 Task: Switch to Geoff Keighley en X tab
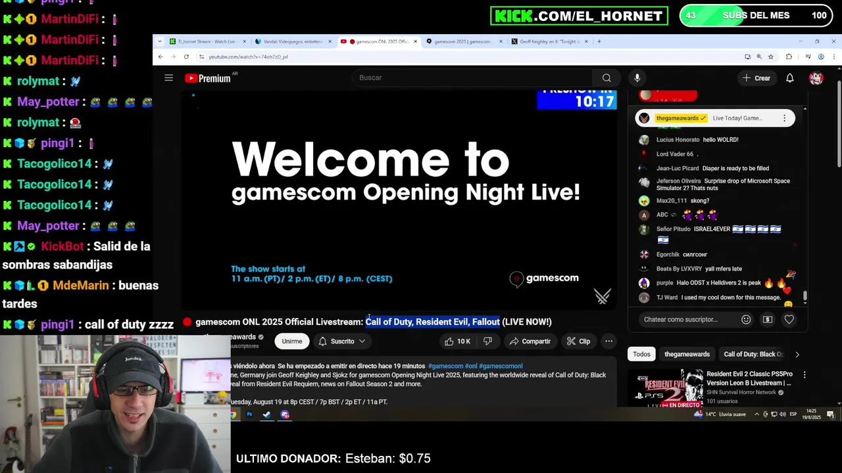pos(550,41)
